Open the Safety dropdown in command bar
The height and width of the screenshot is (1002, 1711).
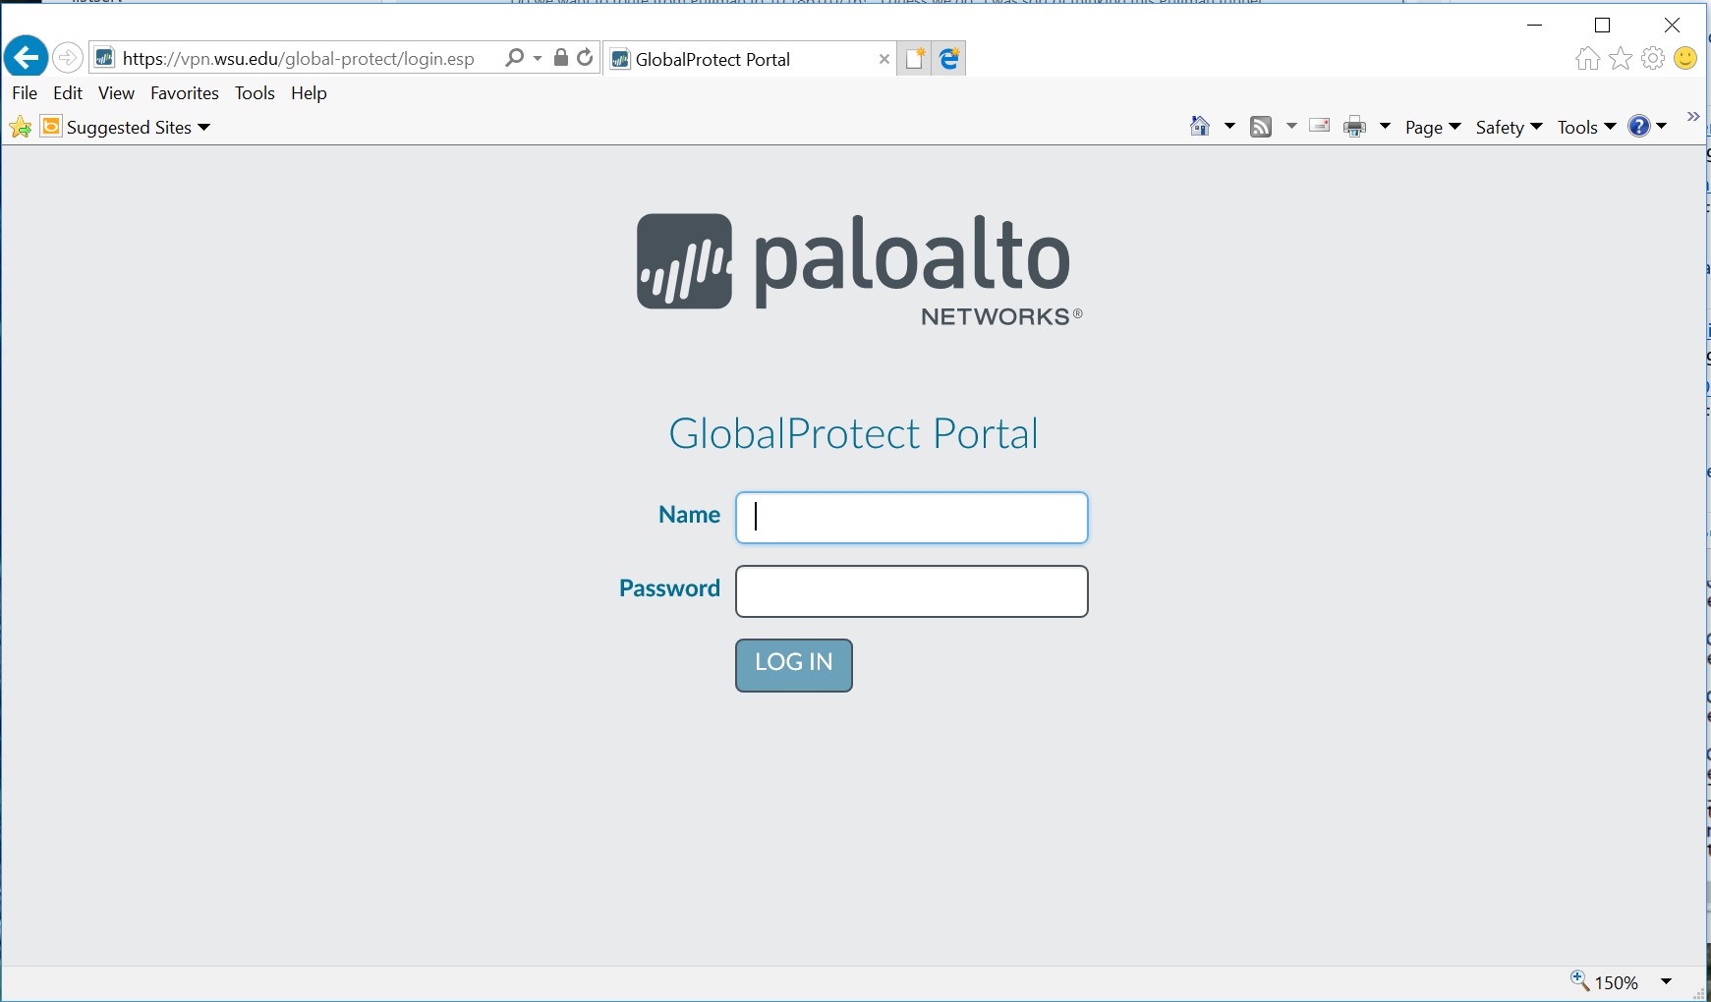(1509, 127)
